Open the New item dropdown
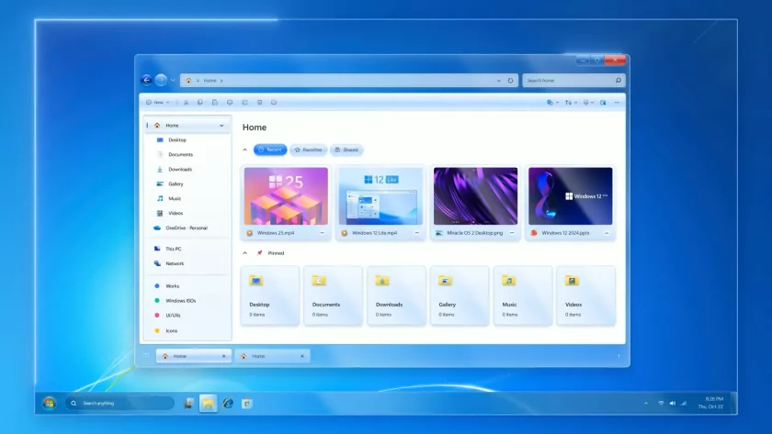 (157, 102)
